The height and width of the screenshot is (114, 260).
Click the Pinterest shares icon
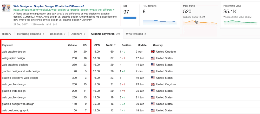(54, 25)
